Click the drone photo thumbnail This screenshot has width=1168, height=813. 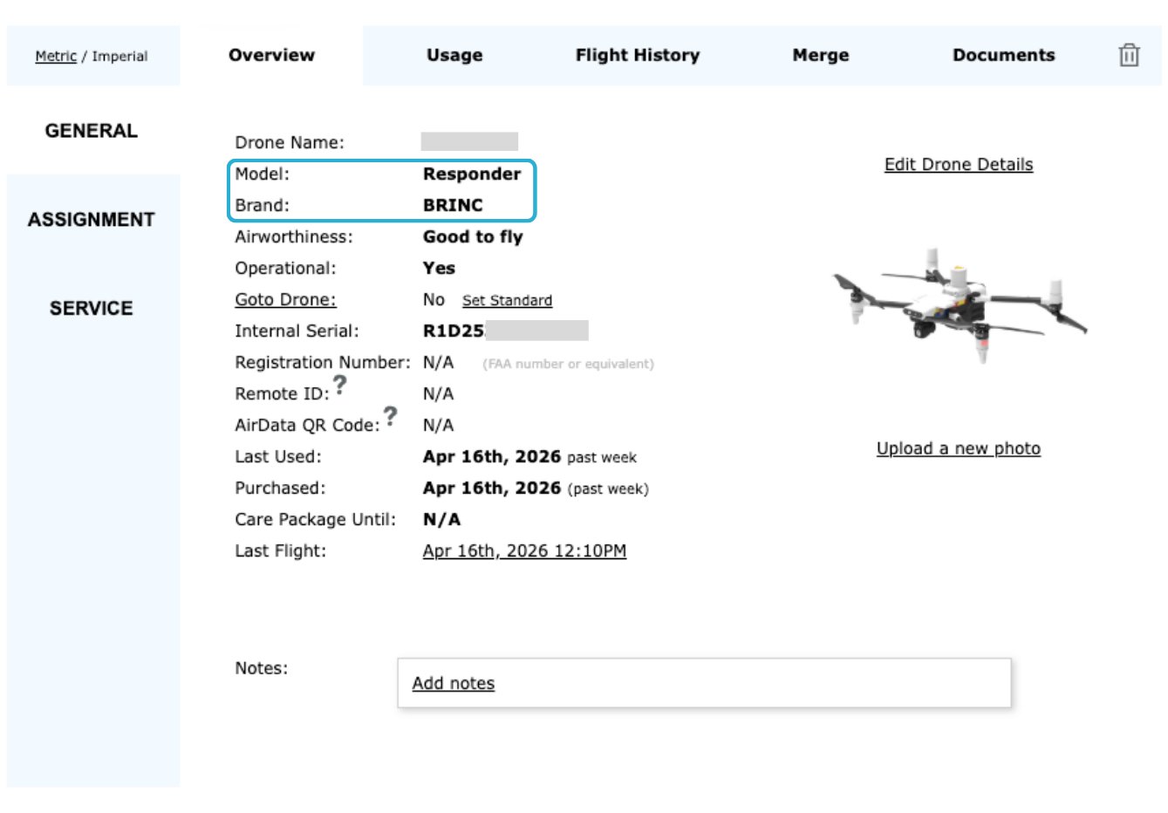(959, 305)
